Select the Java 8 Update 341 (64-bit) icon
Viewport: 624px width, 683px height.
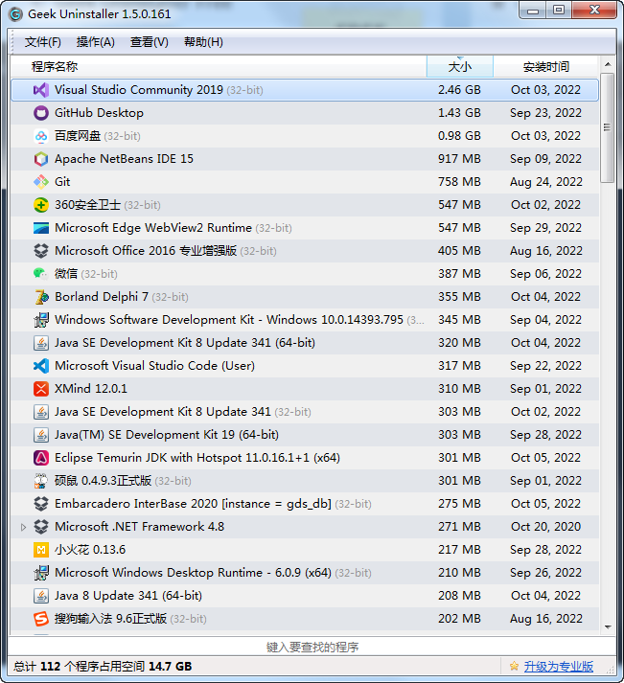[41, 596]
